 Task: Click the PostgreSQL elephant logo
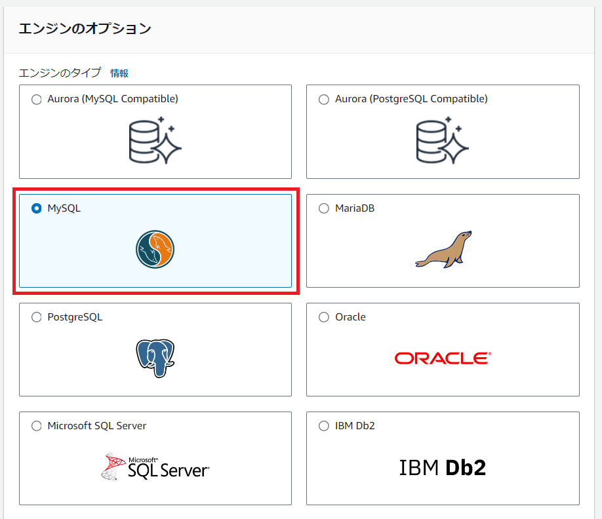(155, 358)
